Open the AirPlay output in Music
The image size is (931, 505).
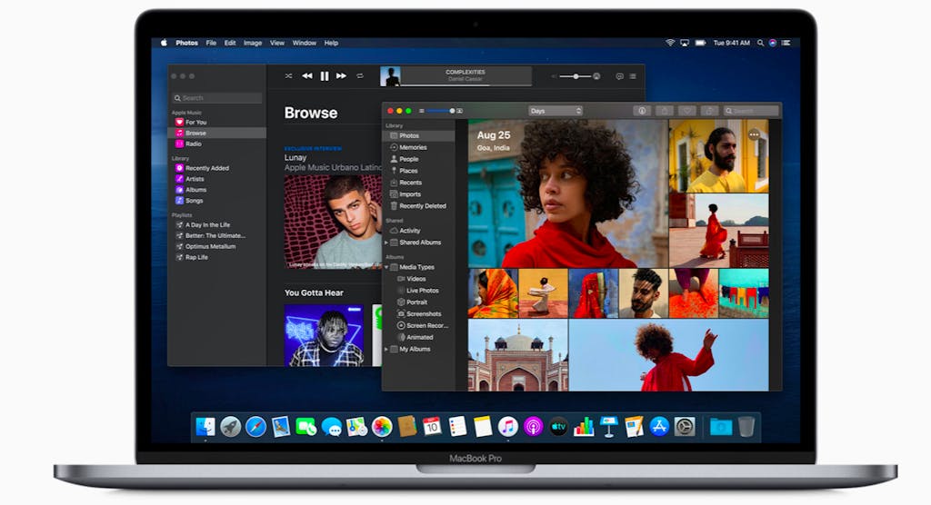(x=596, y=76)
